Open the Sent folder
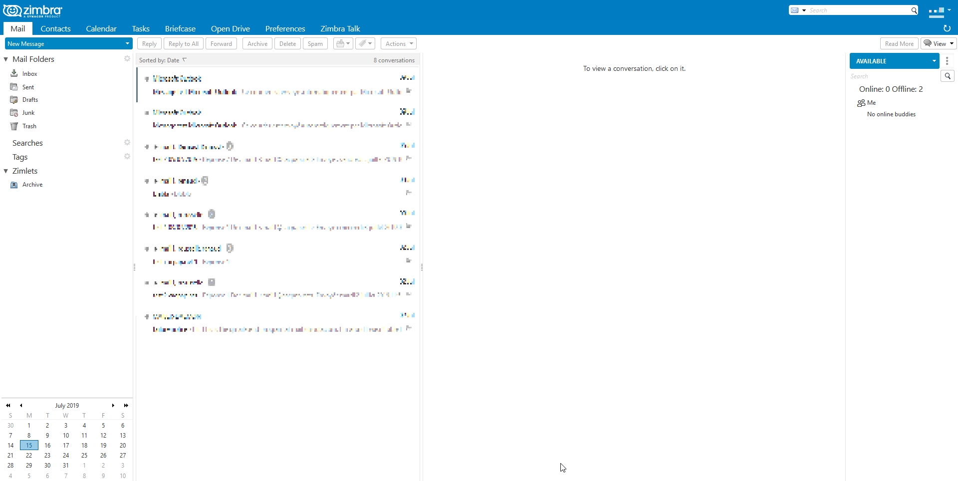Image resolution: width=958 pixels, height=481 pixels. click(28, 87)
